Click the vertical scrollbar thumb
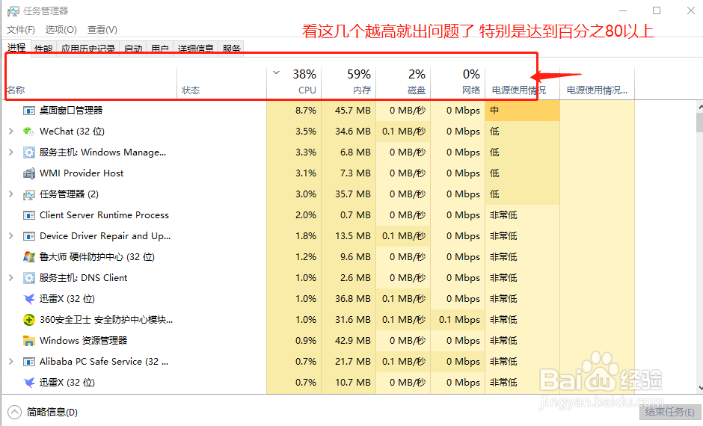 [700, 123]
